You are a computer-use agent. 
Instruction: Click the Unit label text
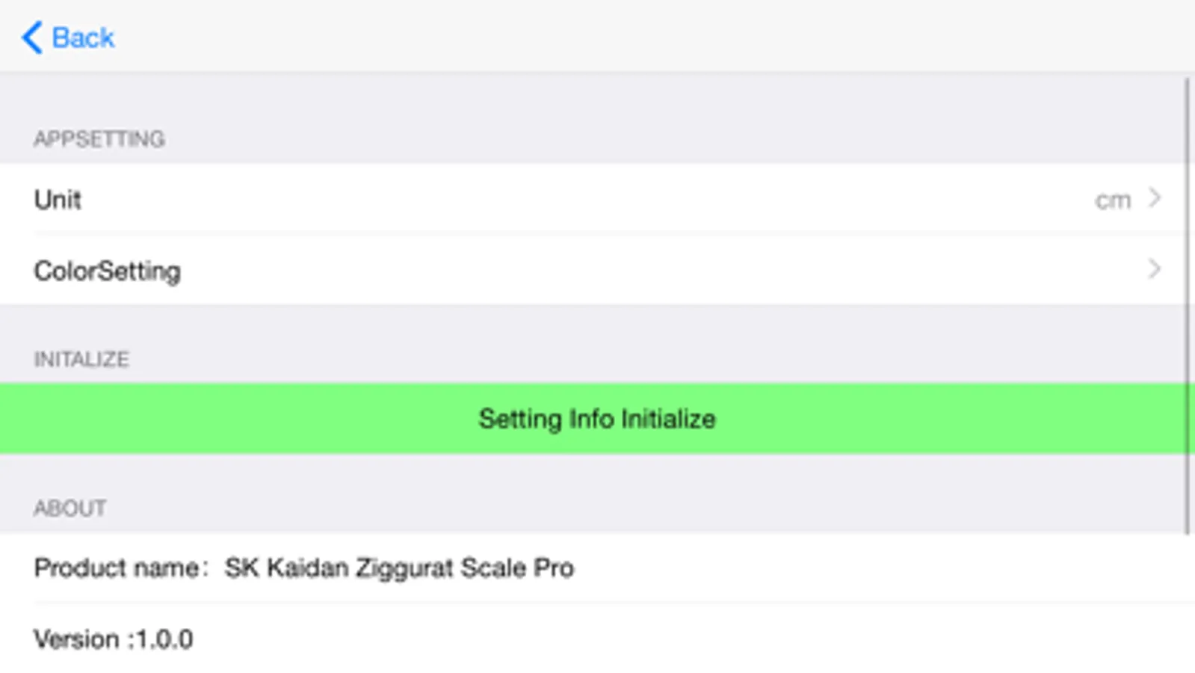pos(58,200)
